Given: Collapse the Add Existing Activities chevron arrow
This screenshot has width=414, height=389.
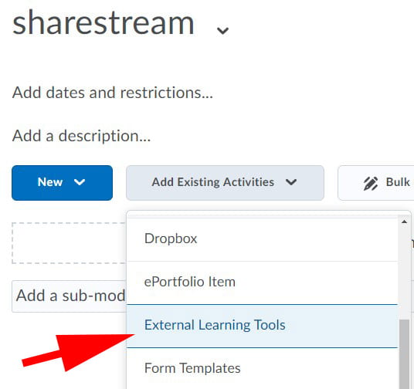Looking at the screenshot, I should [x=291, y=182].
